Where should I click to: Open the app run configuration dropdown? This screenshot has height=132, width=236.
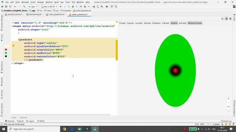coord(33,7)
